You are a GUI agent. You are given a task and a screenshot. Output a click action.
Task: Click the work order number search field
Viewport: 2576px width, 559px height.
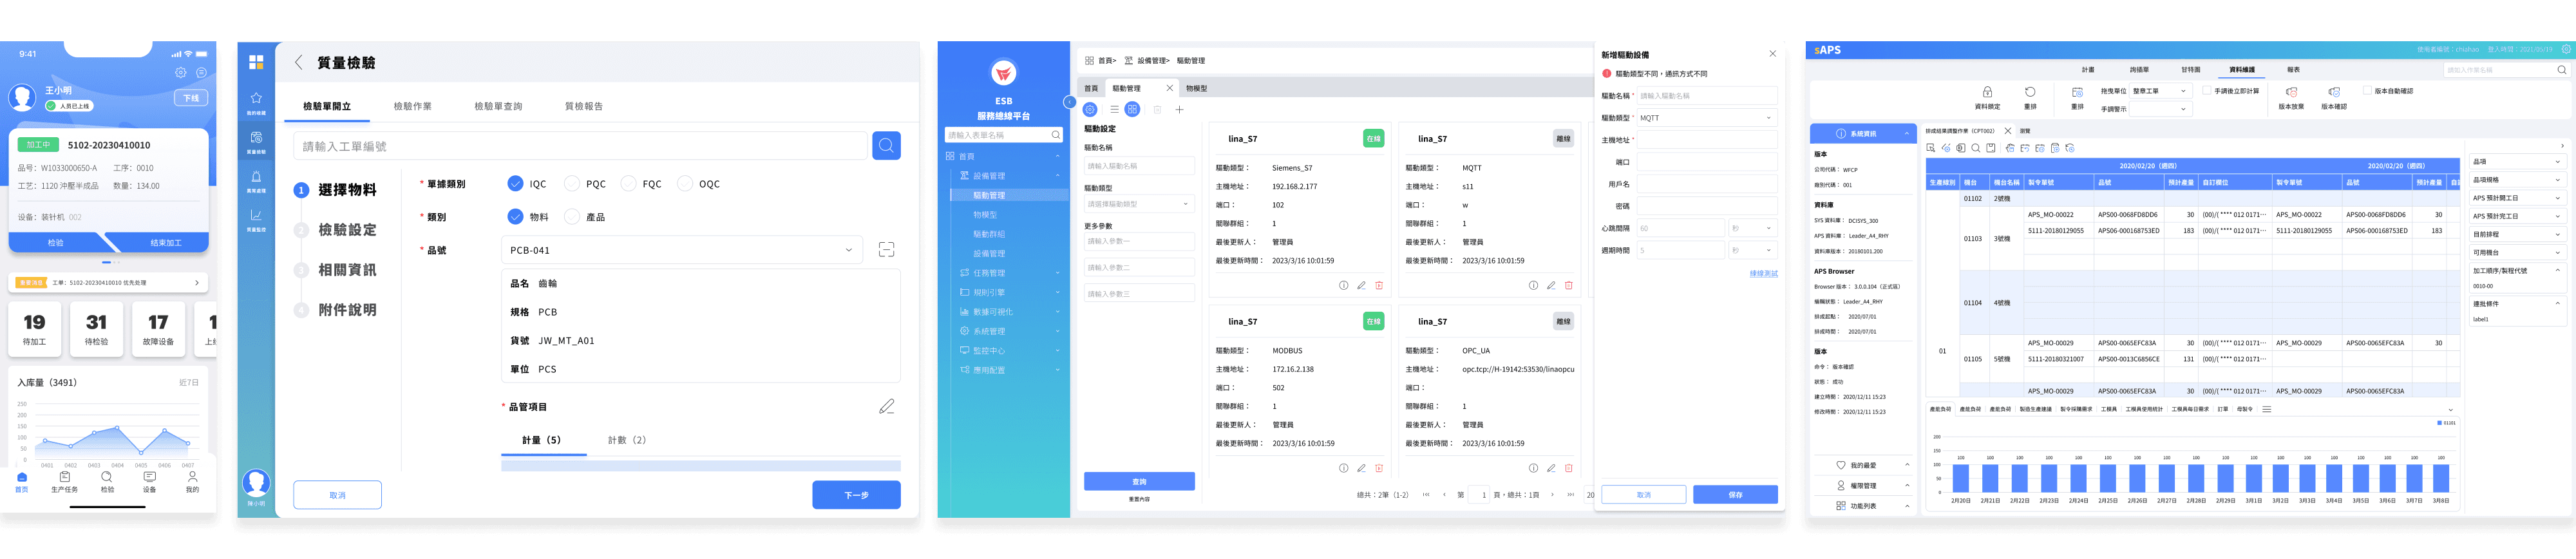[580, 146]
